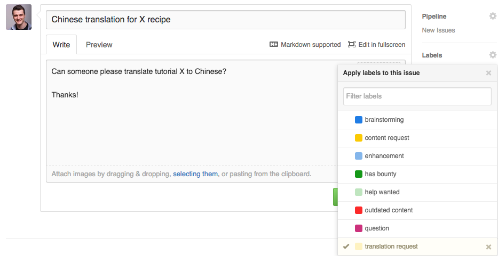This screenshot has height=256, width=498.
Task: Remove the translation request label with the X
Action: [x=488, y=247]
